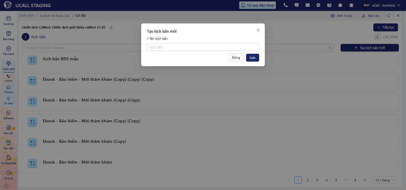
Task: Open Vận hành in the sidebar
Action: 9,50
